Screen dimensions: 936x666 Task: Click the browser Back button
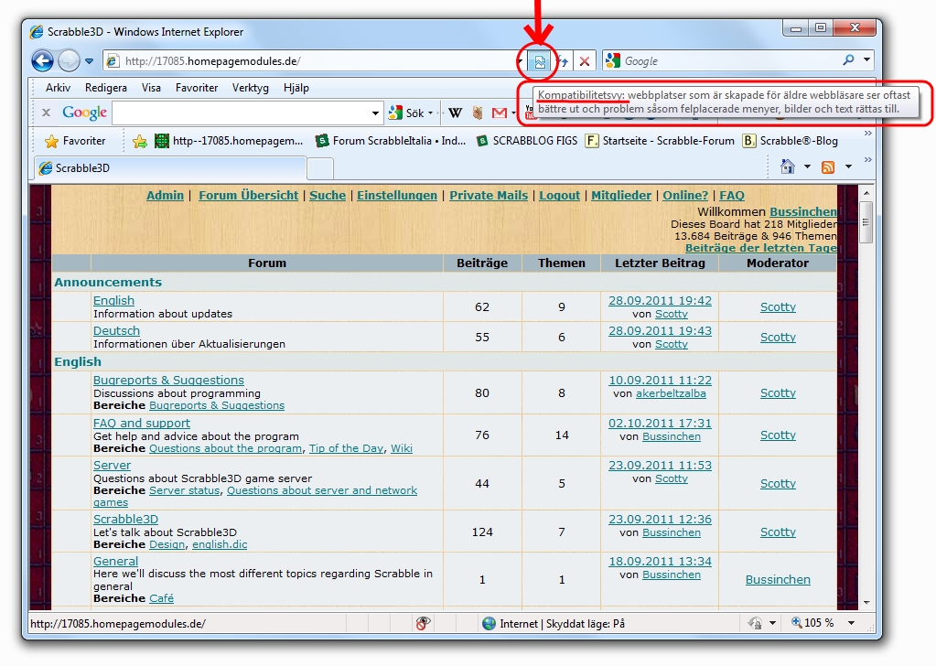42,61
